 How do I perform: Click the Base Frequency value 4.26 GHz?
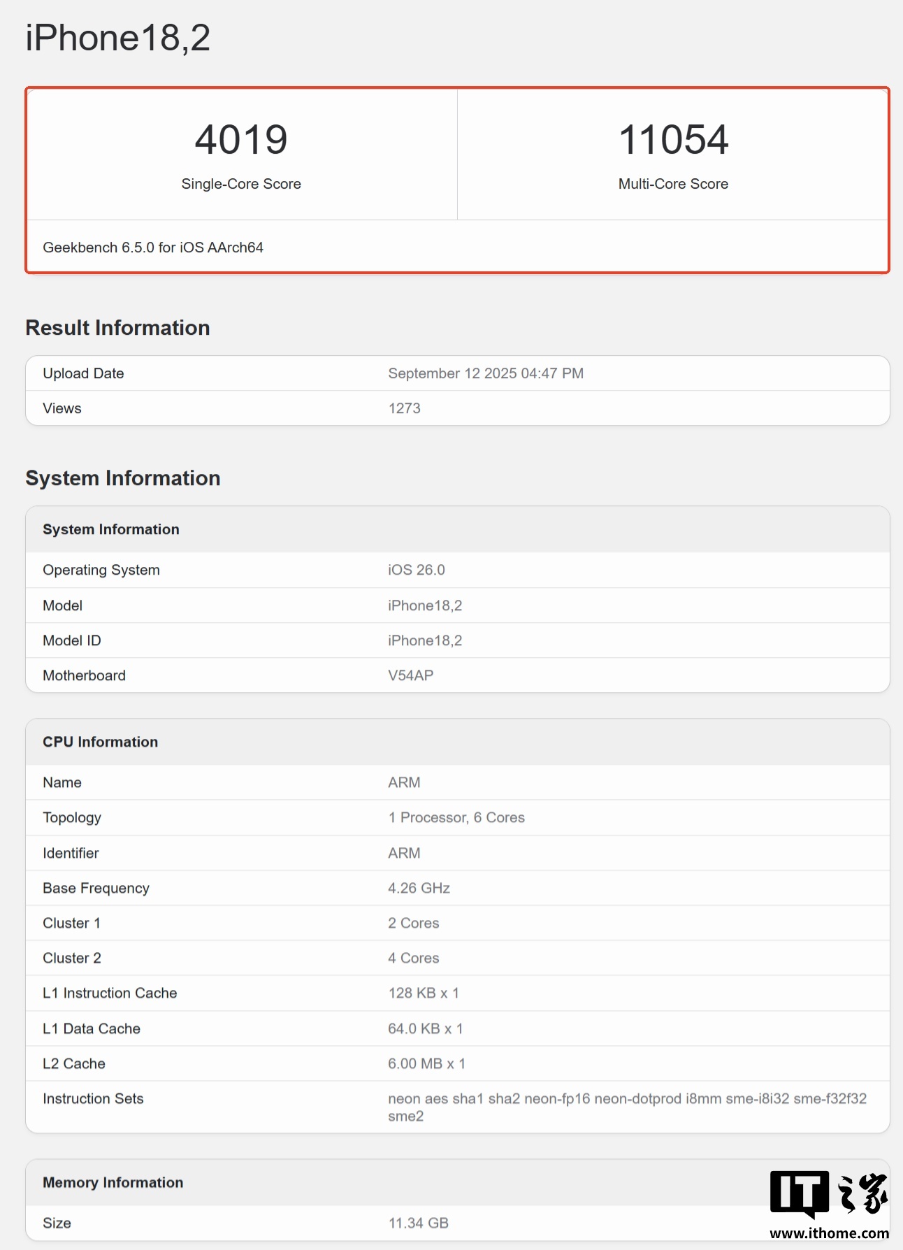pos(419,888)
